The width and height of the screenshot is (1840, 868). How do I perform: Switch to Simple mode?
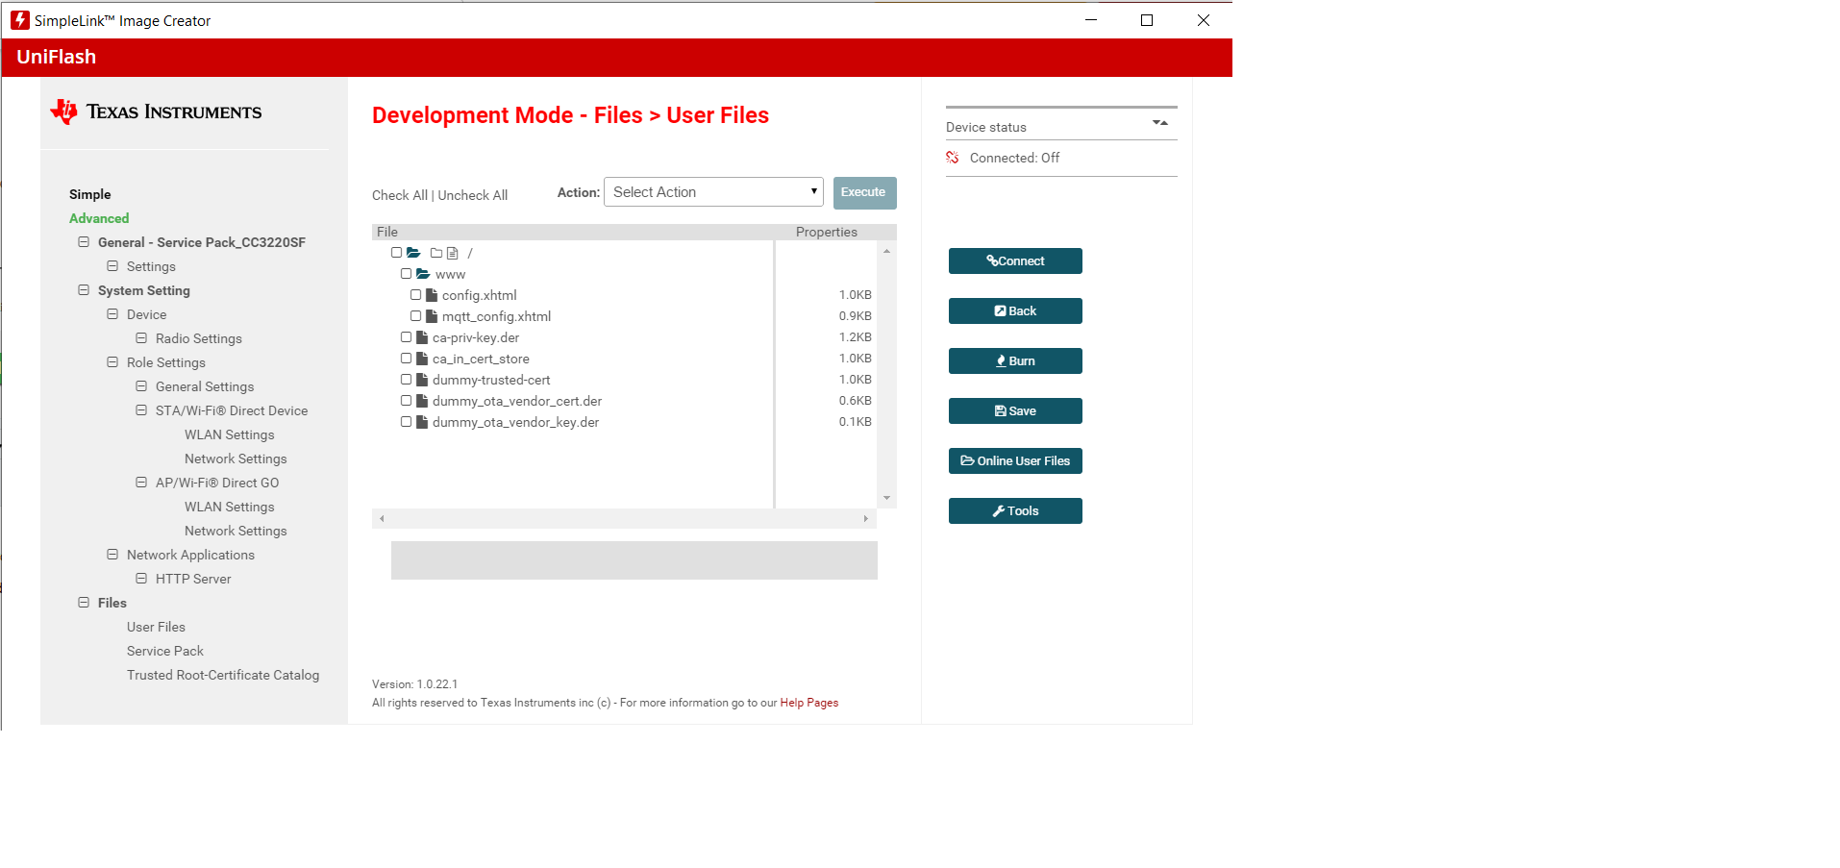click(x=90, y=194)
